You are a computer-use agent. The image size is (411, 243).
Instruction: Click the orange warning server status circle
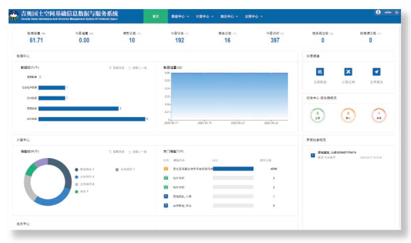348,115
